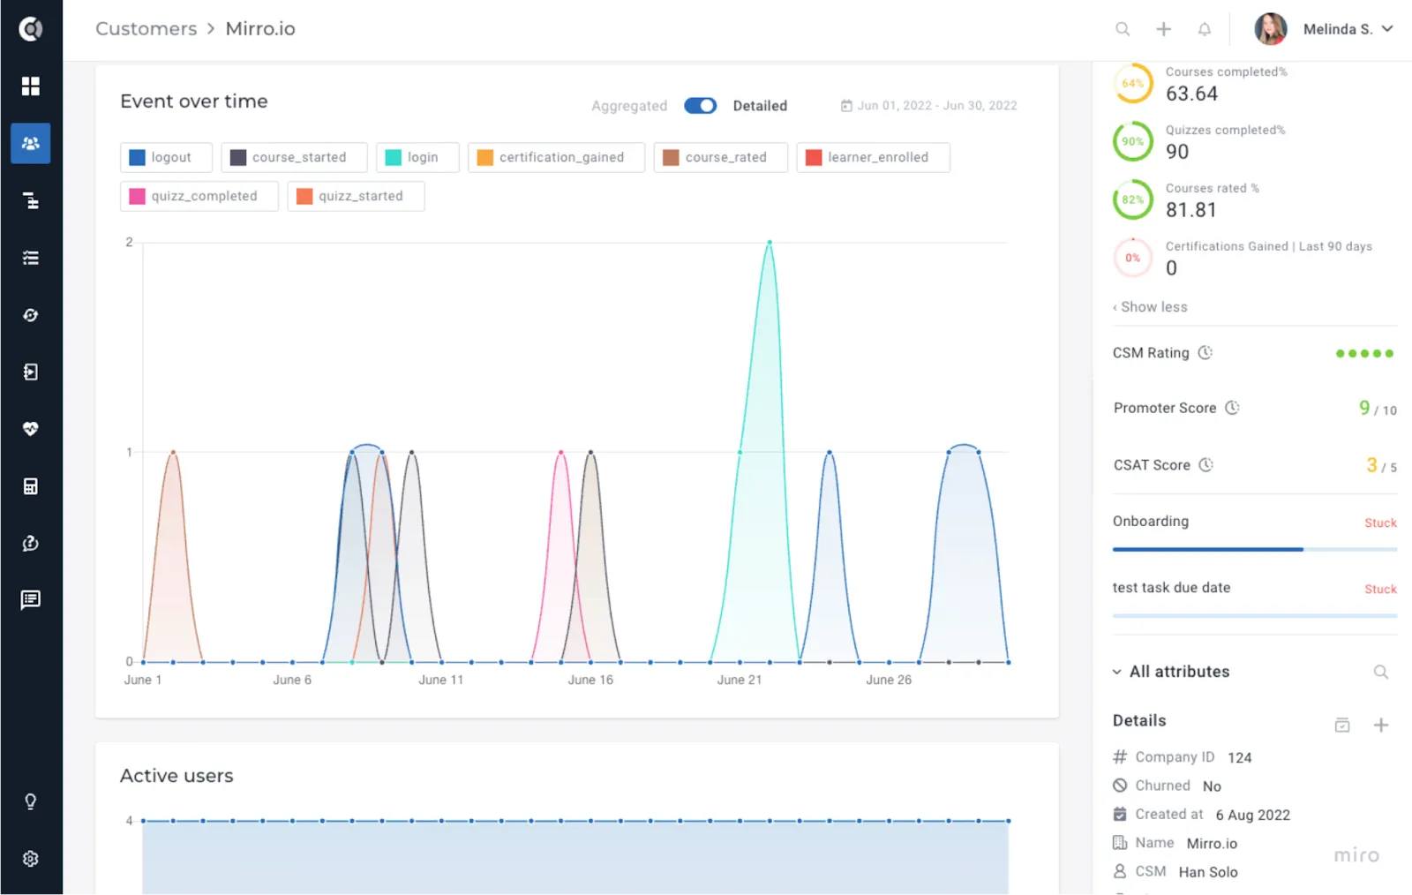Toggle the course_rated event series
Screen dimensions: 1412x895
[720, 157]
